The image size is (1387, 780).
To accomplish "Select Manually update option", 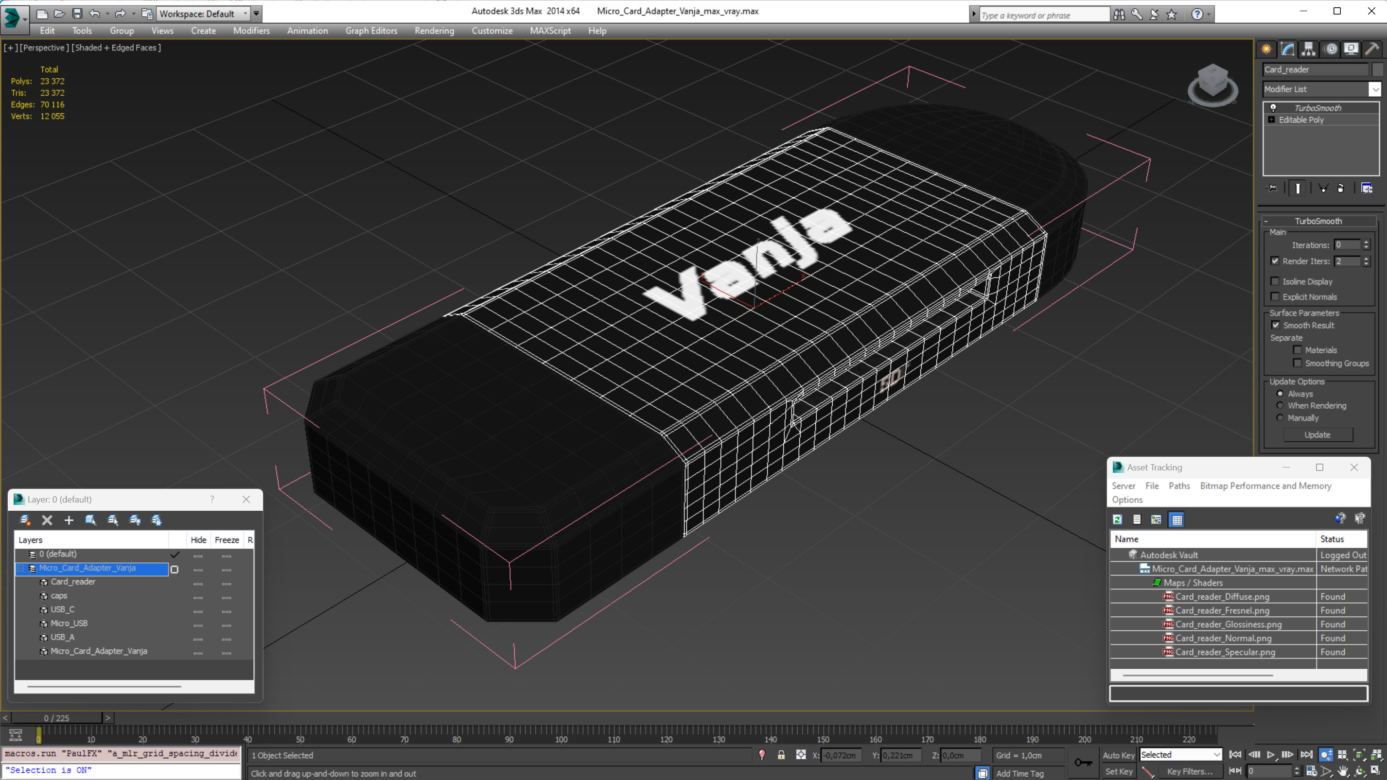I will (1280, 418).
